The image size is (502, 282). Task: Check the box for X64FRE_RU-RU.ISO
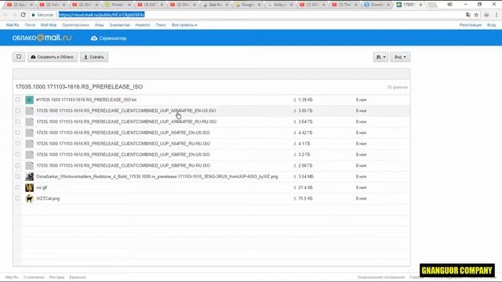[x=17, y=143]
